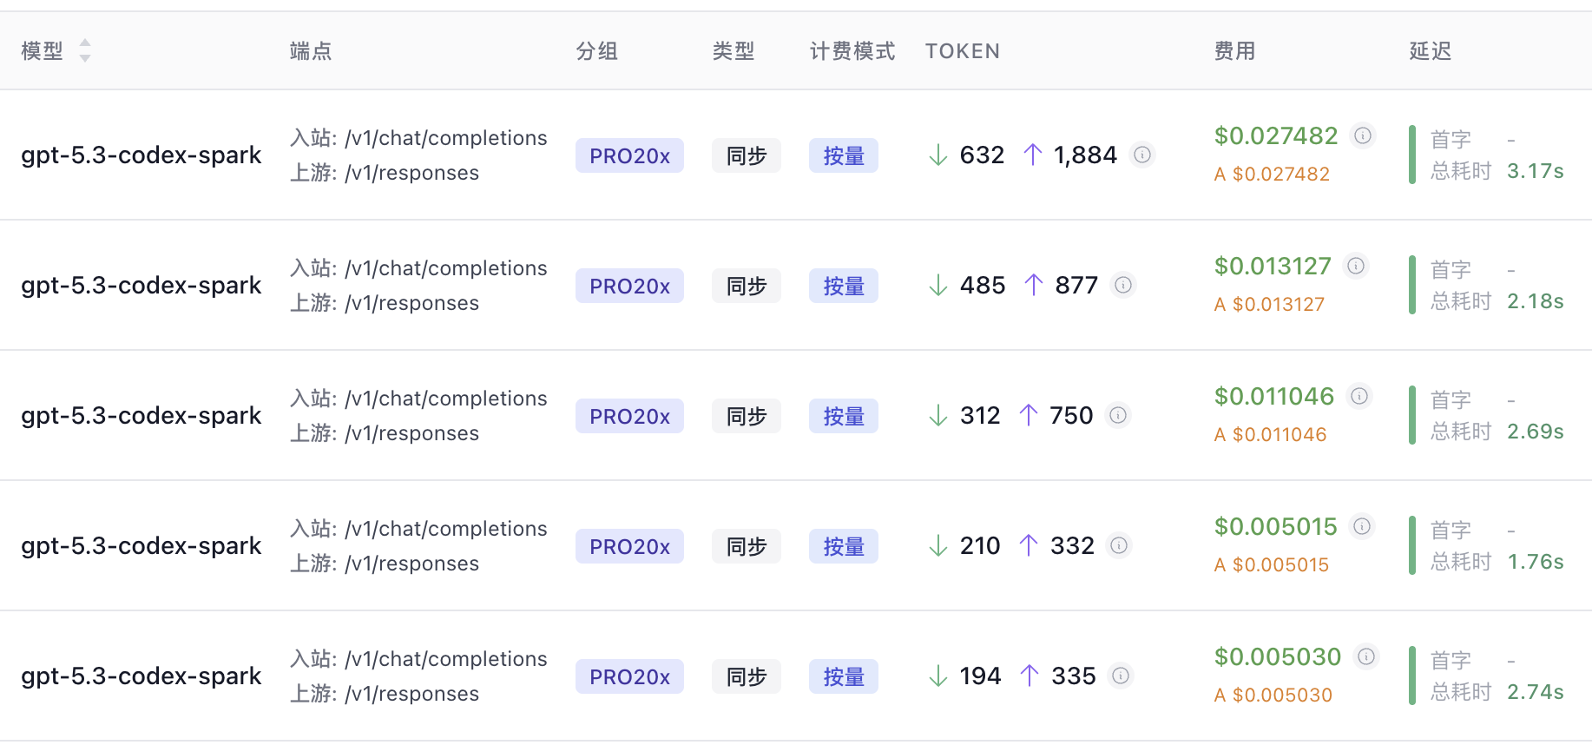Image resolution: width=1592 pixels, height=745 pixels.
Task: Select model name in the last row
Action: [141, 676]
